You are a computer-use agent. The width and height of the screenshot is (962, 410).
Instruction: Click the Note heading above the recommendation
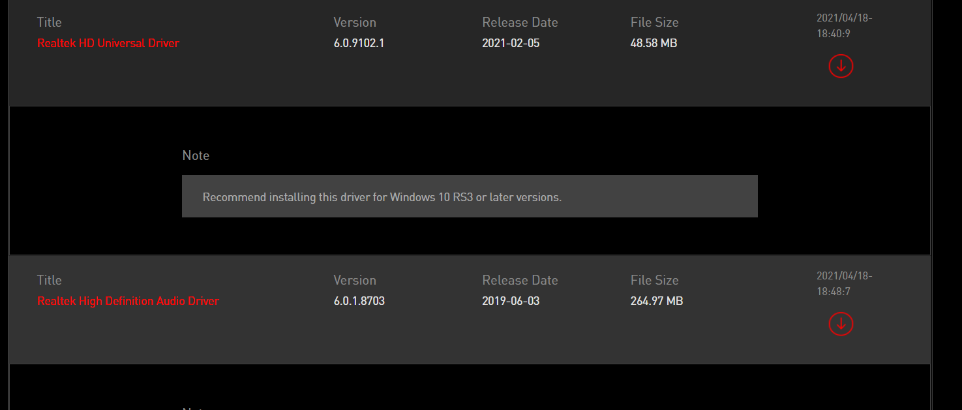196,155
